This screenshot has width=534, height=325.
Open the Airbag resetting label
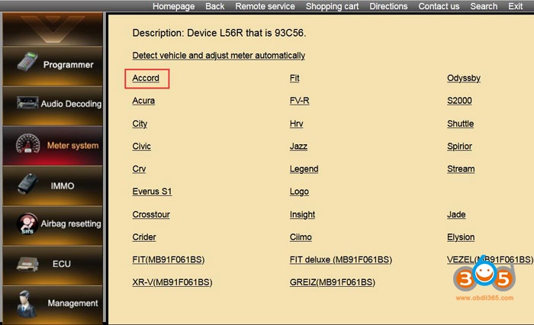pos(71,224)
